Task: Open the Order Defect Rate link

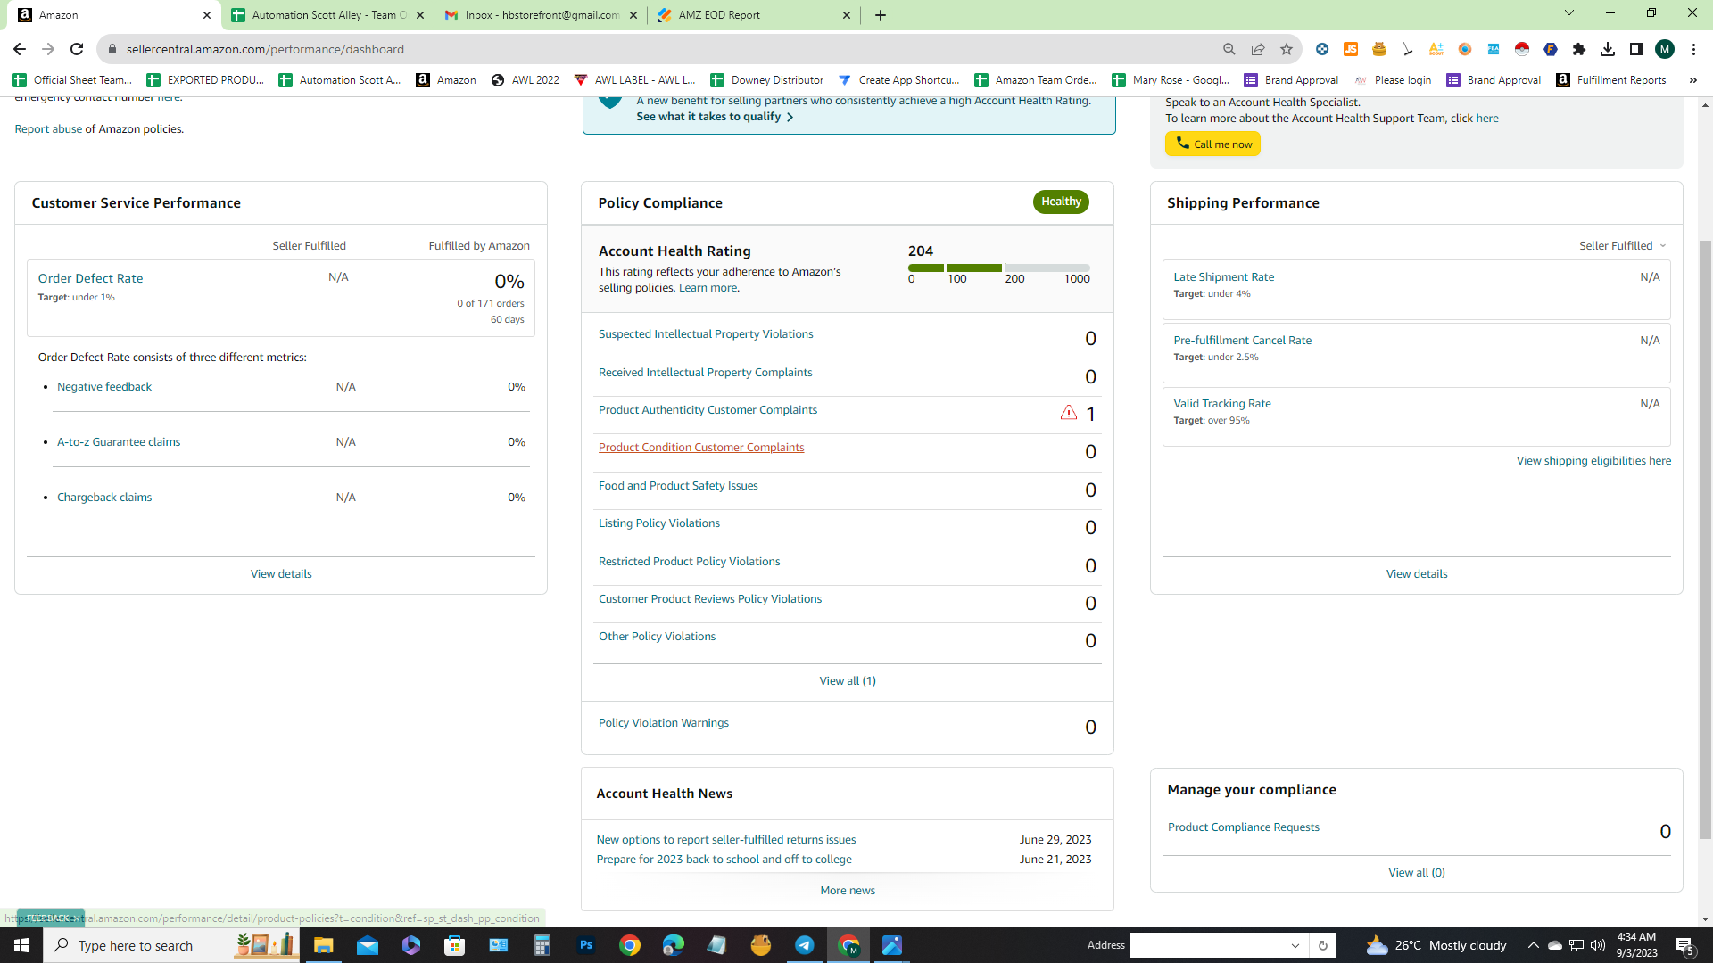Action: coord(90,278)
